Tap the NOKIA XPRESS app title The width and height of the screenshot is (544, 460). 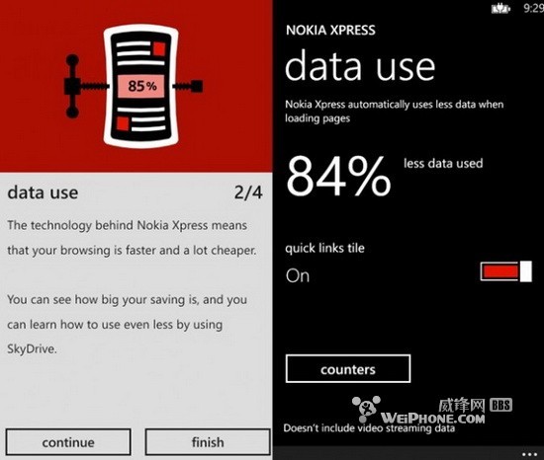pyautogui.click(x=330, y=31)
